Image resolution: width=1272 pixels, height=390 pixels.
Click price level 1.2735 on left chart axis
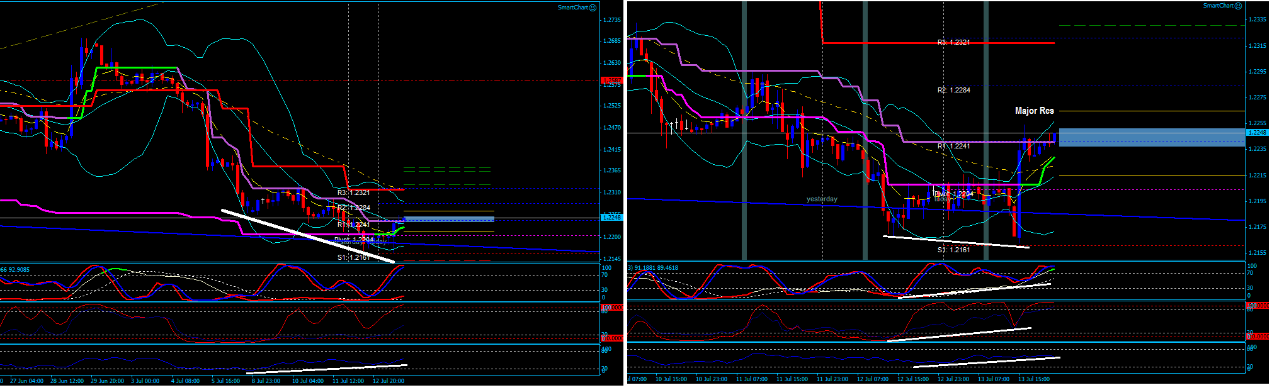[612, 20]
